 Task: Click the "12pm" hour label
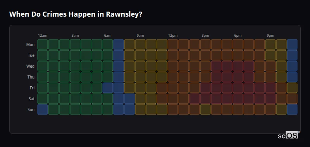(x=173, y=36)
